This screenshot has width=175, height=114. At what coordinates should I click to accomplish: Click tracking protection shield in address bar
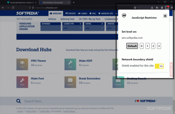pos(30,8)
